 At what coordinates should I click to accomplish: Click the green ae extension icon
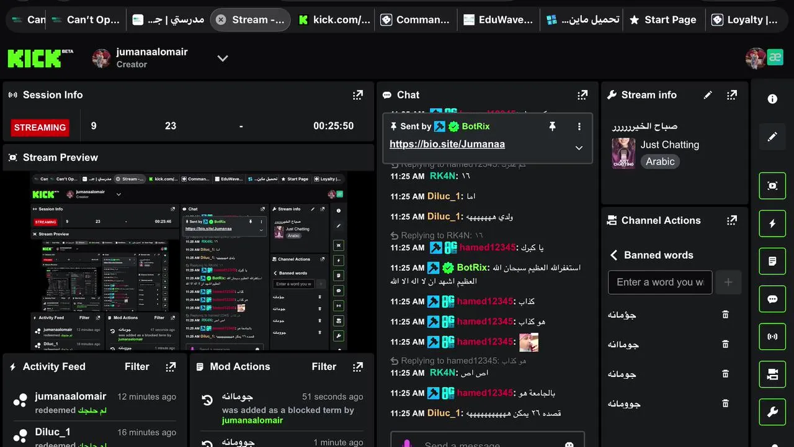[775, 57]
